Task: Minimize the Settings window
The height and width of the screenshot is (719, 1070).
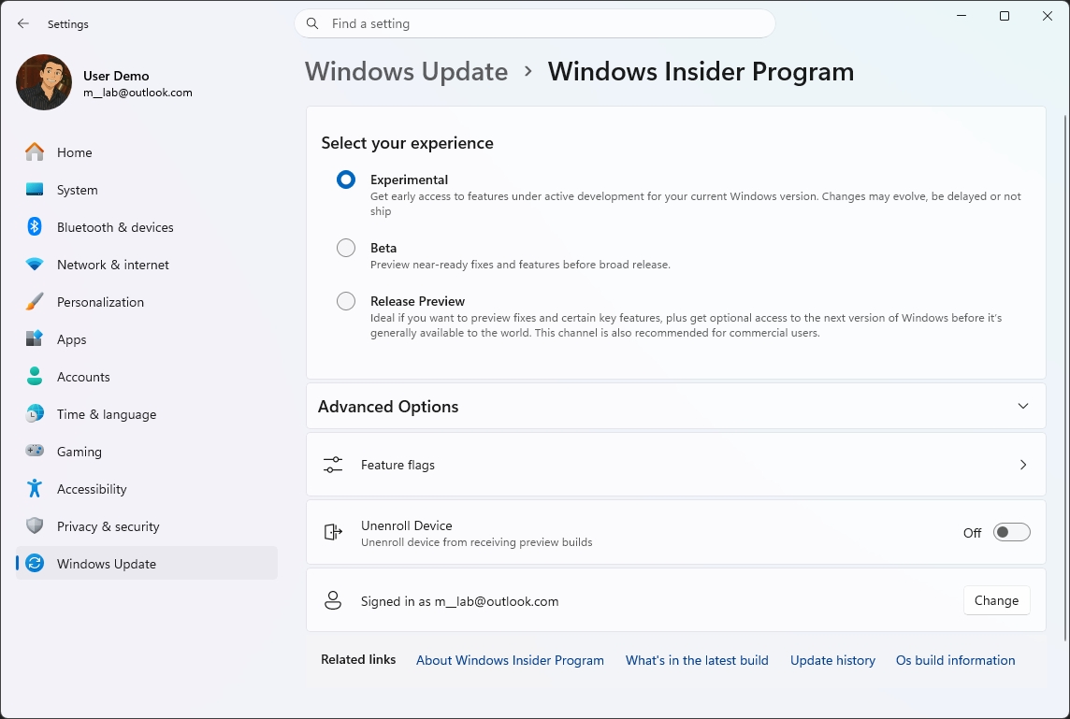Action: point(962,16)
